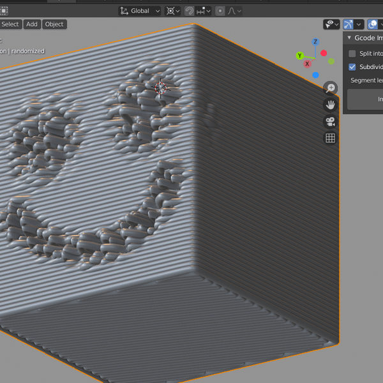Open the snapping options dropdown

point(203,11)
